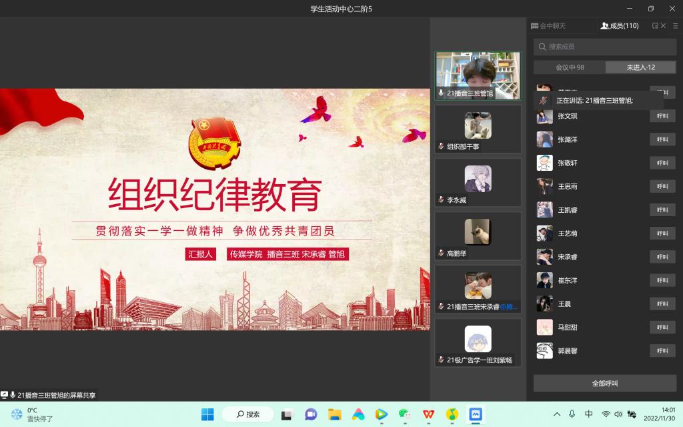Close the members side panel
The width and height of the screenshot is (683, 427).
[x=664, y=26]
